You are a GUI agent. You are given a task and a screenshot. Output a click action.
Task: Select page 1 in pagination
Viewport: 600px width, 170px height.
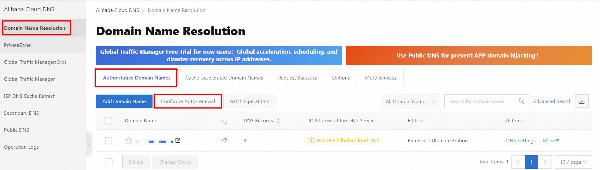(531, 162)
